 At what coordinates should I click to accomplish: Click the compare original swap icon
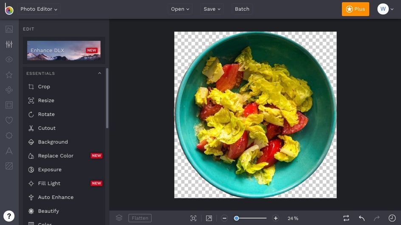click(346, 218)
